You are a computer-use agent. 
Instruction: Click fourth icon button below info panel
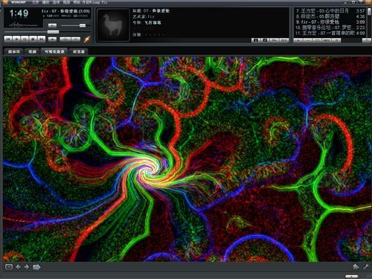tap(284, 40)
